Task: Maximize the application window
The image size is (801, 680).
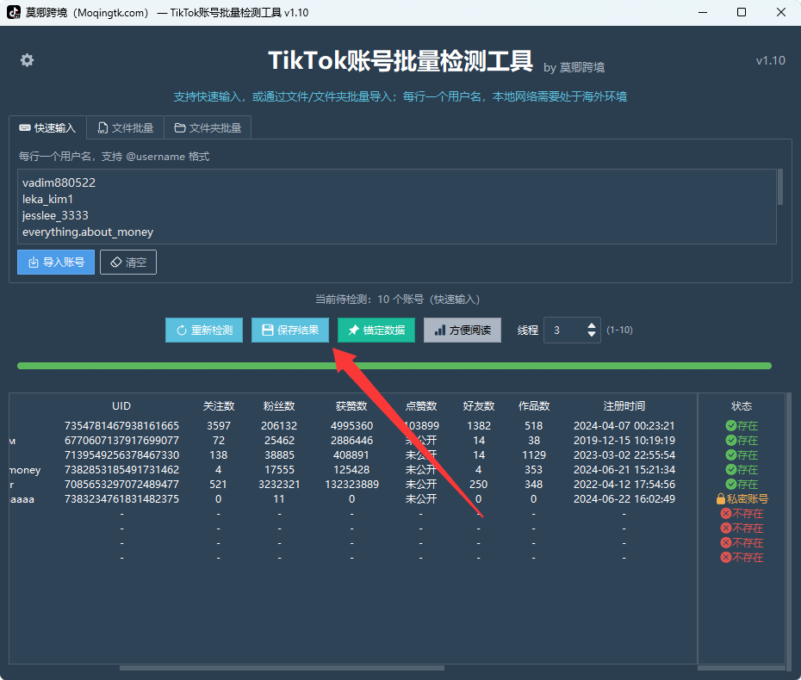Action: (x=742, y=12)
